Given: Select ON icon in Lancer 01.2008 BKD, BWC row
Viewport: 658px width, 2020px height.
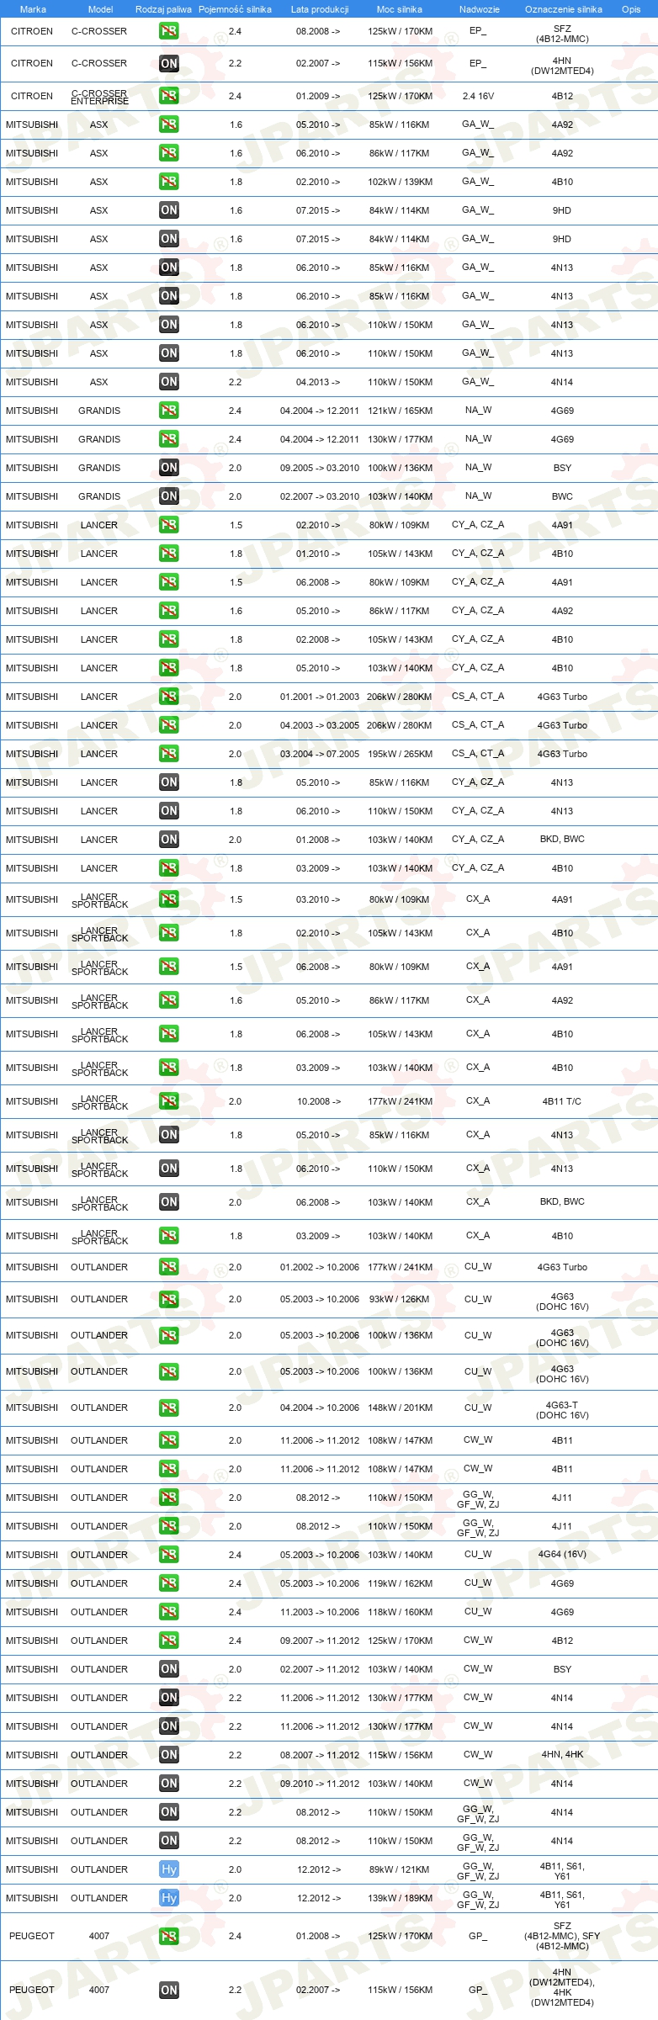Looking at the screenshot, I should pos(168,840).
